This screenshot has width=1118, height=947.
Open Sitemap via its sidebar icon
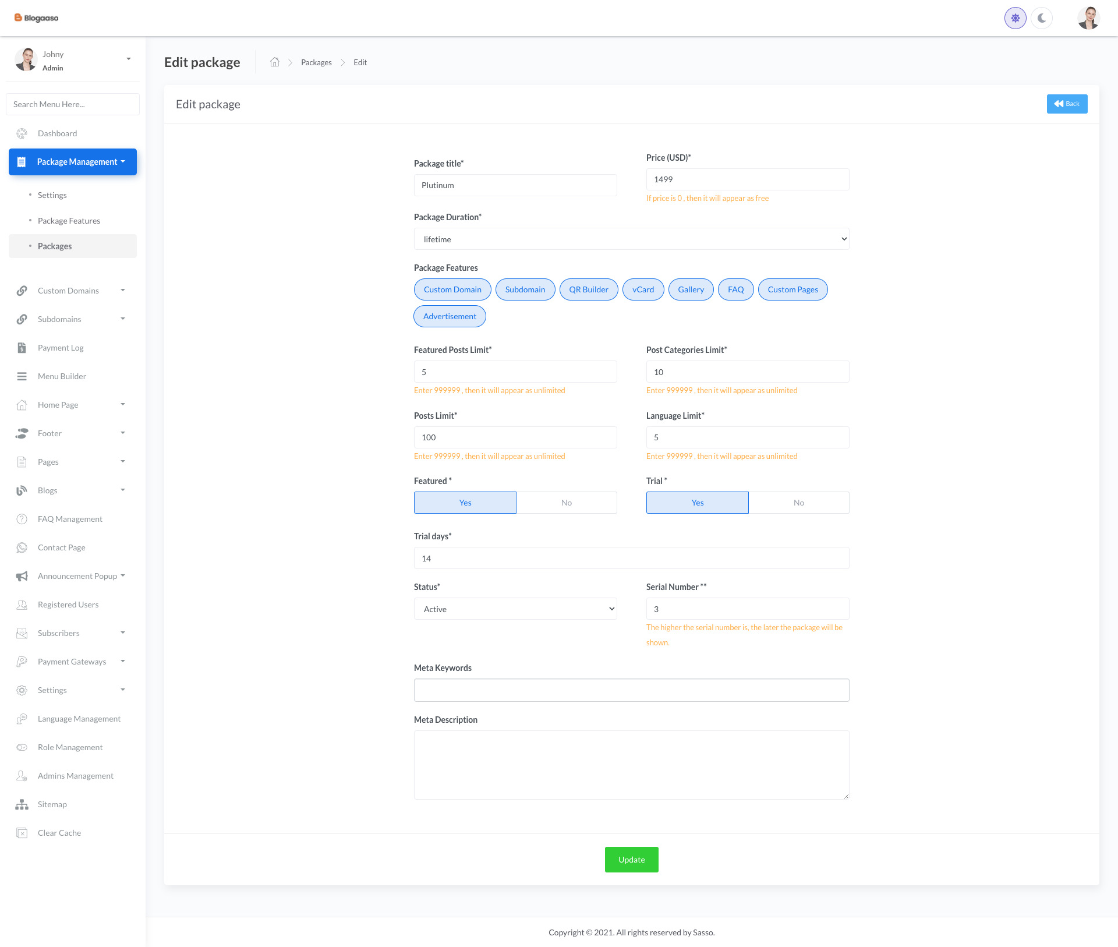point(22,804)
